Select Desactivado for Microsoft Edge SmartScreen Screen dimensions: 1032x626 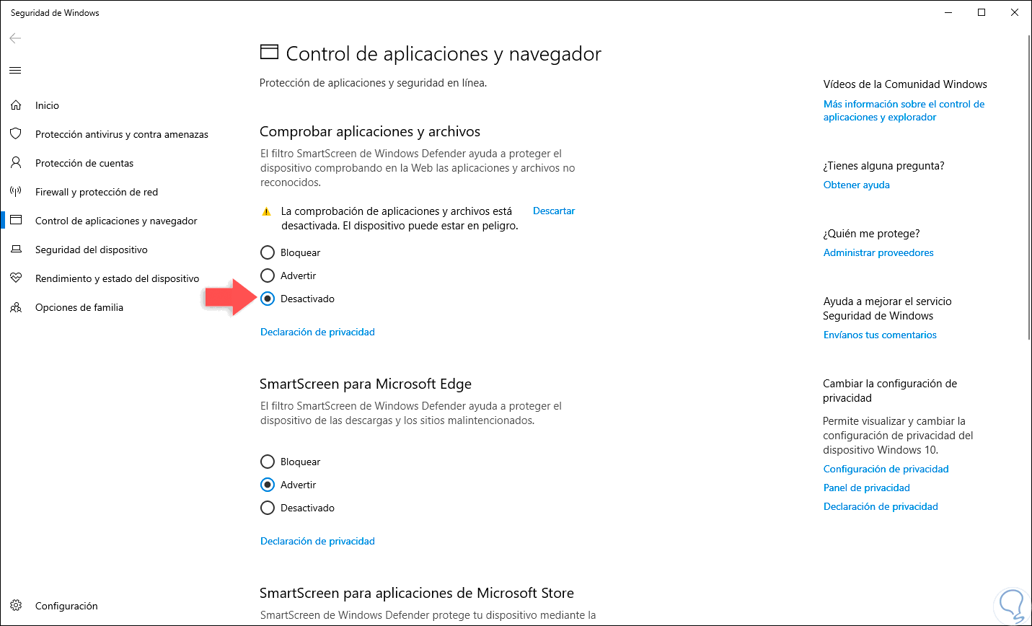(x=268, y=508)
